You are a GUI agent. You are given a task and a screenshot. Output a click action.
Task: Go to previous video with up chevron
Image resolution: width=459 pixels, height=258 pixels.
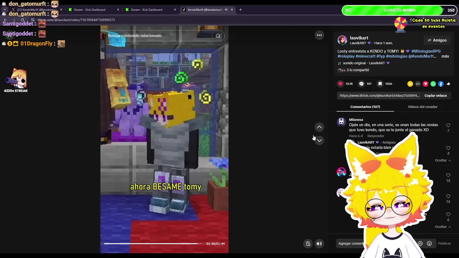(319, 127)
